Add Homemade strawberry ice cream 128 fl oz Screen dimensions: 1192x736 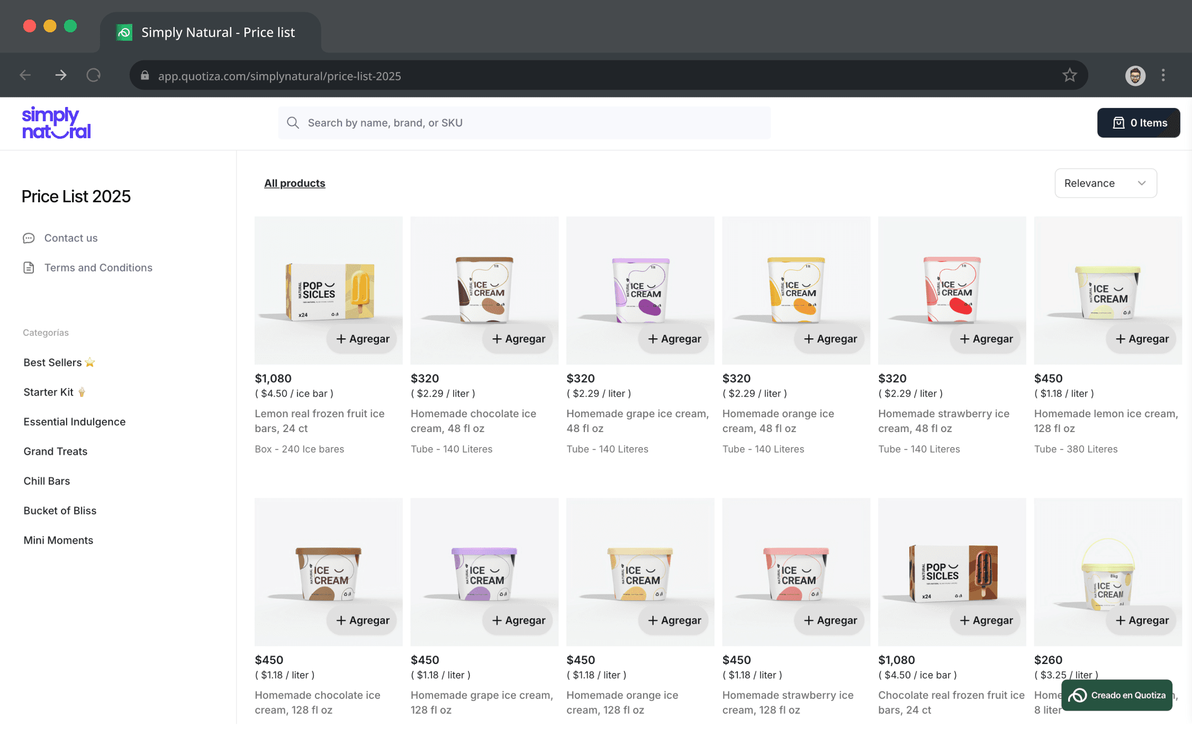click(x=830, y=621)
